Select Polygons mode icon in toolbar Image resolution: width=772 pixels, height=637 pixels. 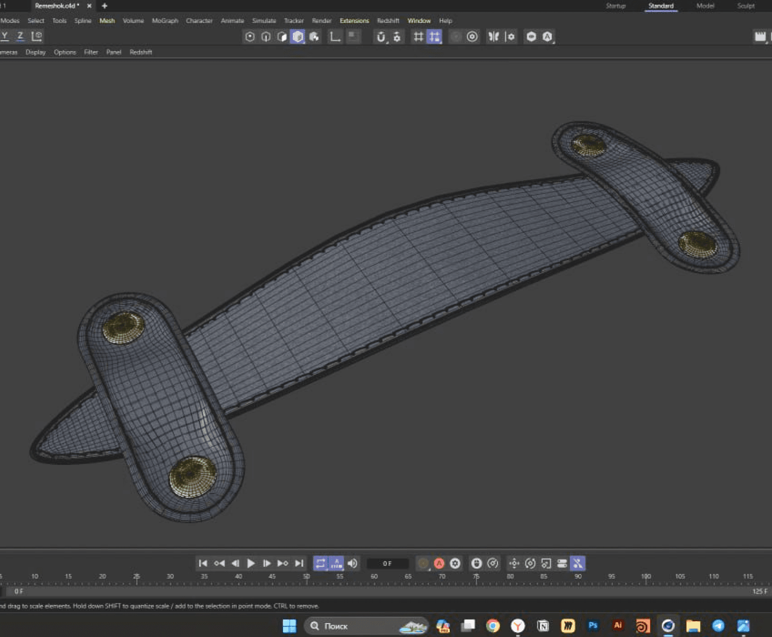(x=282, y=37)
